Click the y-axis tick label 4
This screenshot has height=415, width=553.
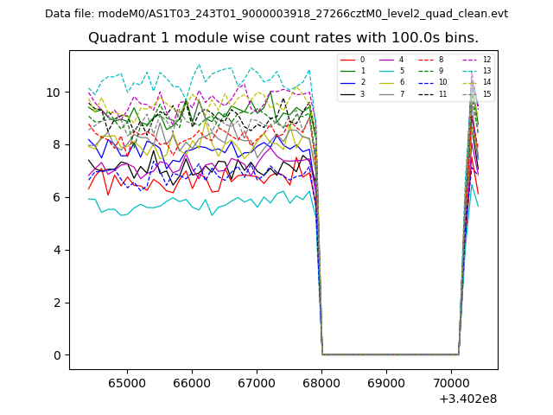(x=56, y=250)
